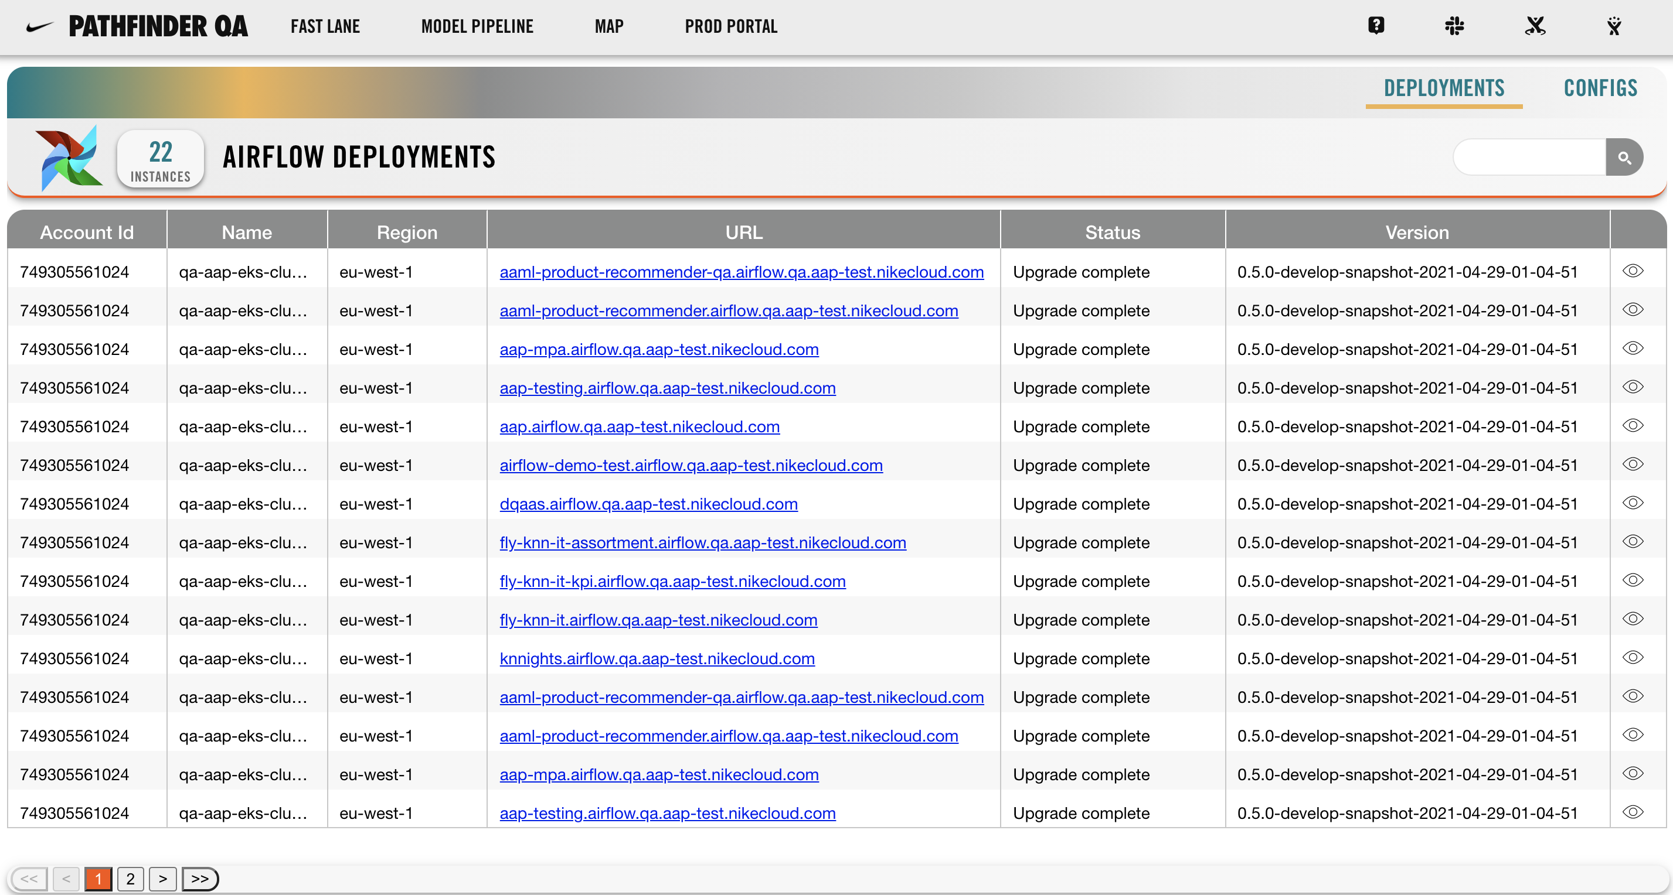Open the Slack icon in header
1673x895 pixels.
tap(1454, 26)
